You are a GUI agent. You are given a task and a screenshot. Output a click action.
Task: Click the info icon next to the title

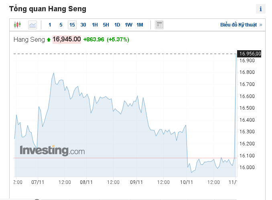coord(261,9)
